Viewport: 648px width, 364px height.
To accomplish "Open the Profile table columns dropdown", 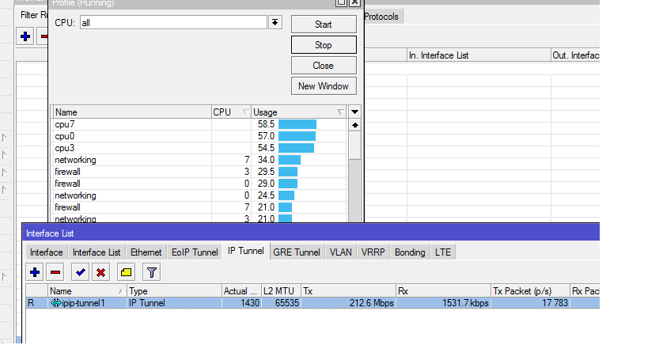I will (354, 112).
